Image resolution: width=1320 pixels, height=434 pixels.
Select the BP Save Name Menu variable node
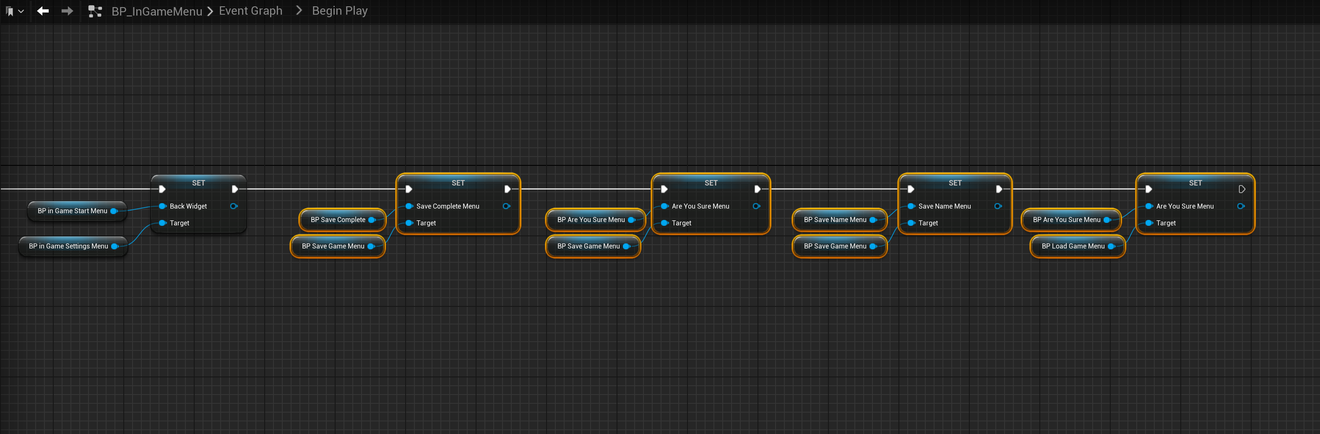[835, 220]
